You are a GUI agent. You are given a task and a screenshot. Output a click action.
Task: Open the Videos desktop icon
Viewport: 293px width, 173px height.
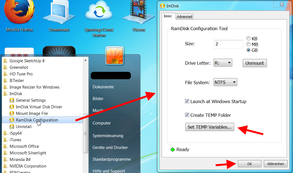point(139,14)
